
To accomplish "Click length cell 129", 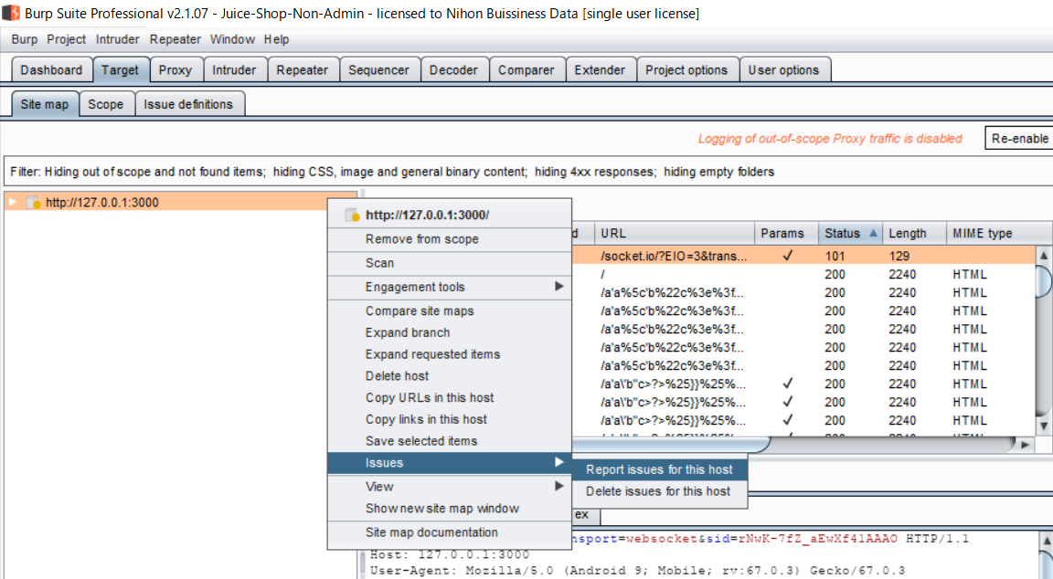I will (x=899, y=256).
